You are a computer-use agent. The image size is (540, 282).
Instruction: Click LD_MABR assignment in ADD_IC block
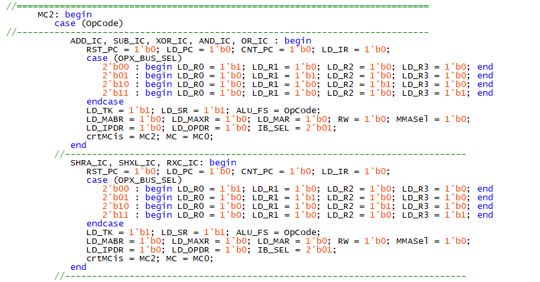(x=125, y=119)
